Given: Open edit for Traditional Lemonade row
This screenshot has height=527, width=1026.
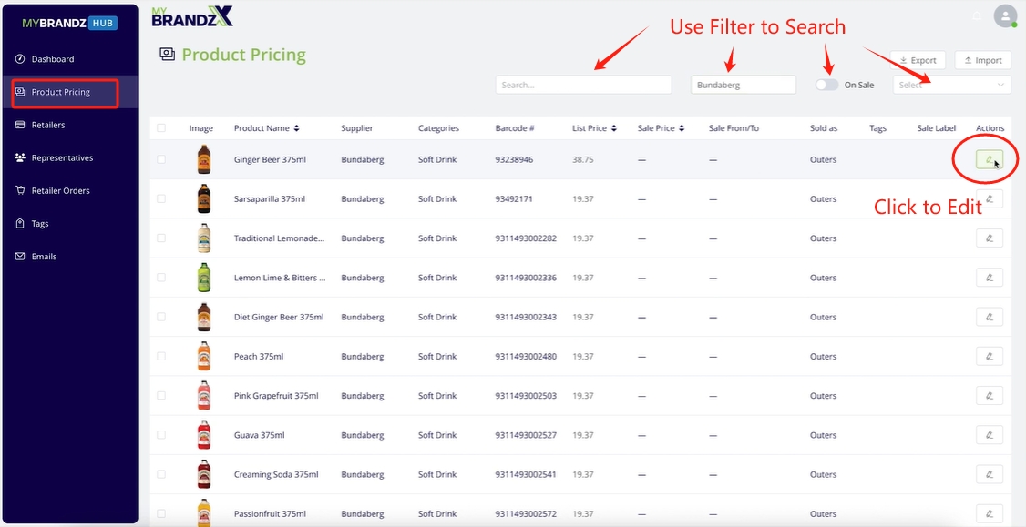Looking at the screenshot, I should 989,238.
